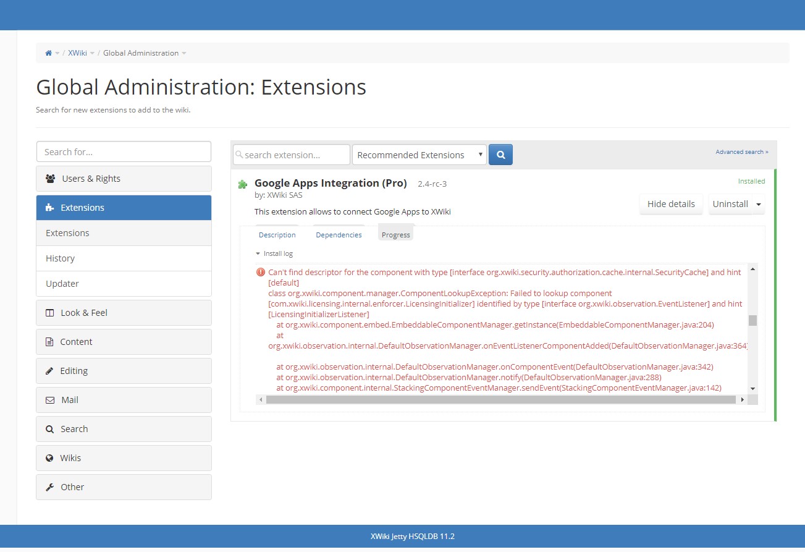Switch to the Dependencies tab
This screenshot has width=805, height=552.
tap(339, 234)
